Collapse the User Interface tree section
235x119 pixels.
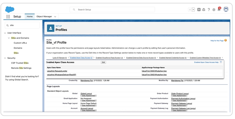click(5, 33)
